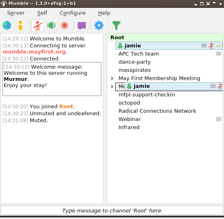Open the Server menu
224x219 pixels.
[x=16, y=13]
